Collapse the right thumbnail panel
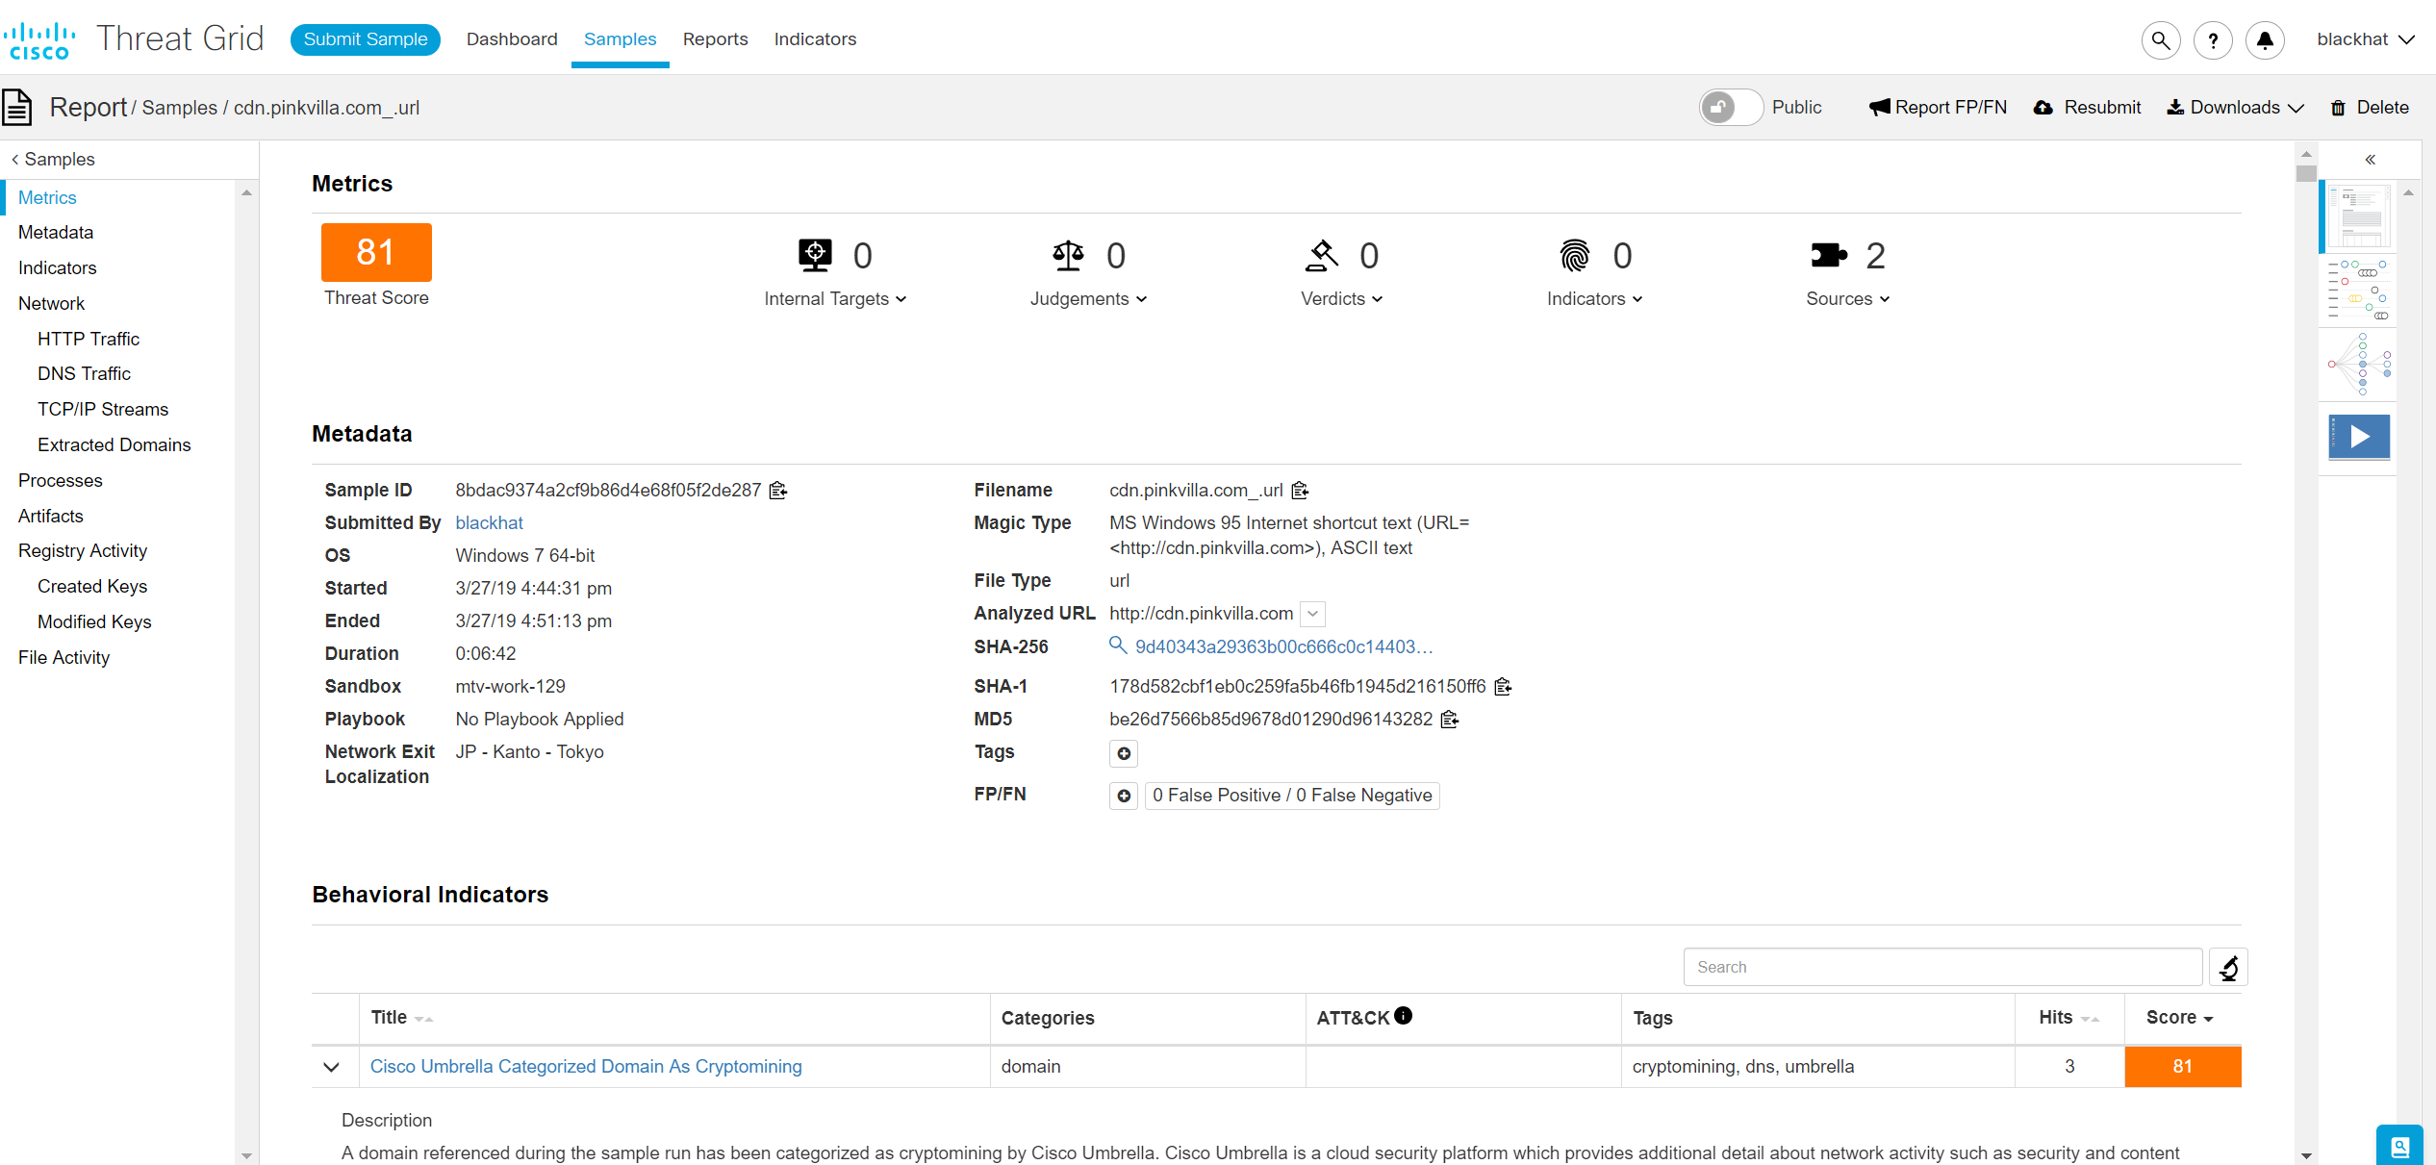This screenshot has height=1165, width=2436. (x=2370, y=160)
